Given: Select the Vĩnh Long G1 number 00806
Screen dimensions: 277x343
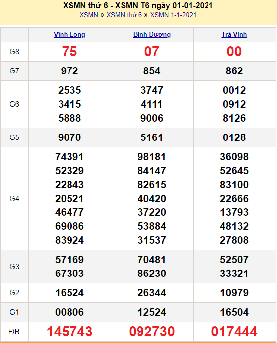Looking at the screenshot, I should (x=69, y=312).
